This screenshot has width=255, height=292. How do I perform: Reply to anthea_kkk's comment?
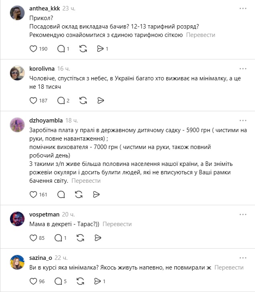pos(61,49)
